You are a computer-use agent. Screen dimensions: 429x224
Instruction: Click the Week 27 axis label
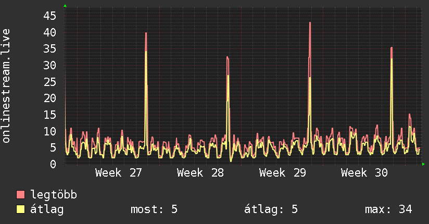119,173
